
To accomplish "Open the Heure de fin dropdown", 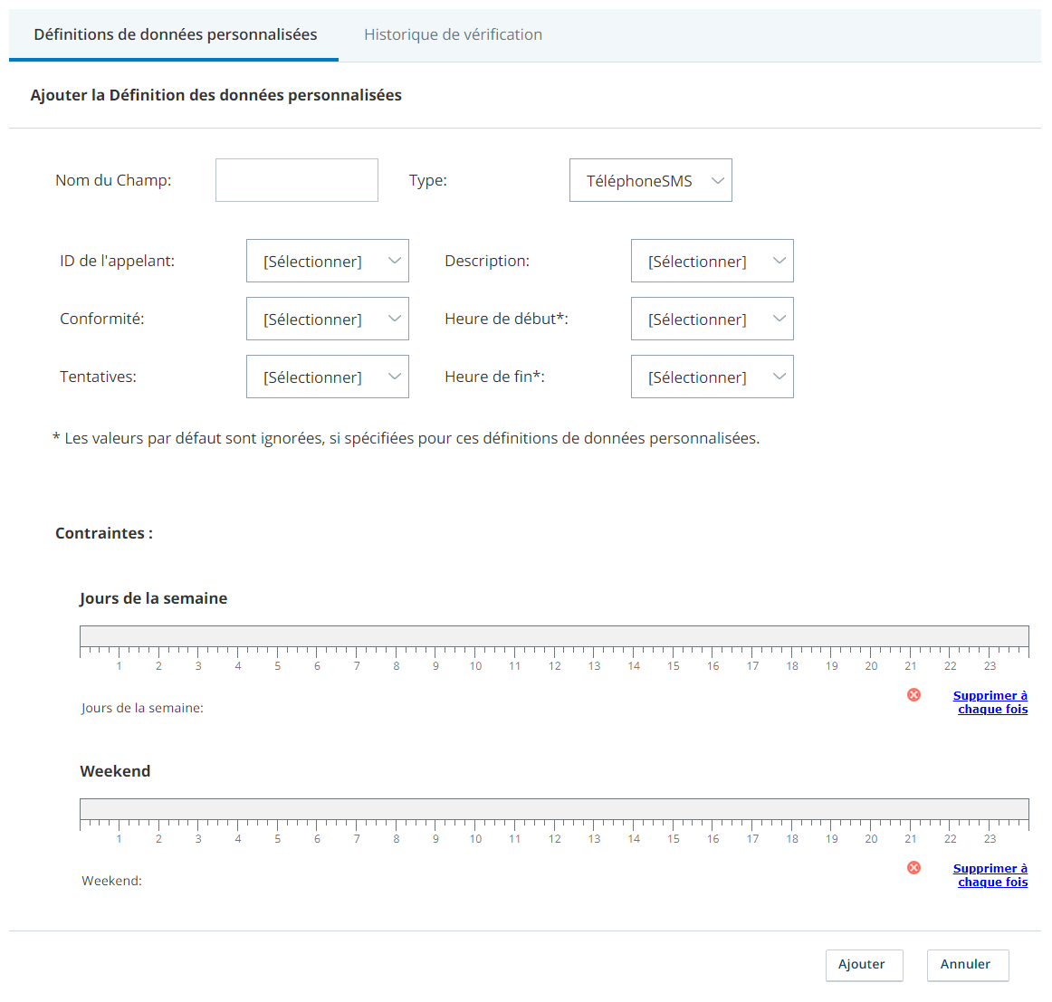I will (x=712, y=377).
